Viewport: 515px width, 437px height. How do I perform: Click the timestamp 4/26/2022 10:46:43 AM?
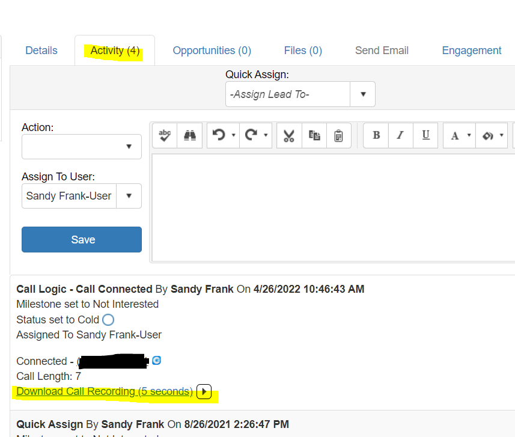point(309,289)
